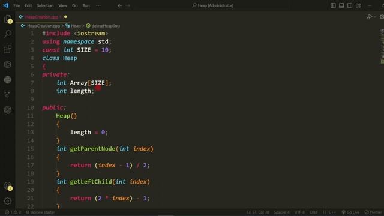Screen dimensions: 384x216
Task: Click 'getParentNode' function name
Action: 92,149
